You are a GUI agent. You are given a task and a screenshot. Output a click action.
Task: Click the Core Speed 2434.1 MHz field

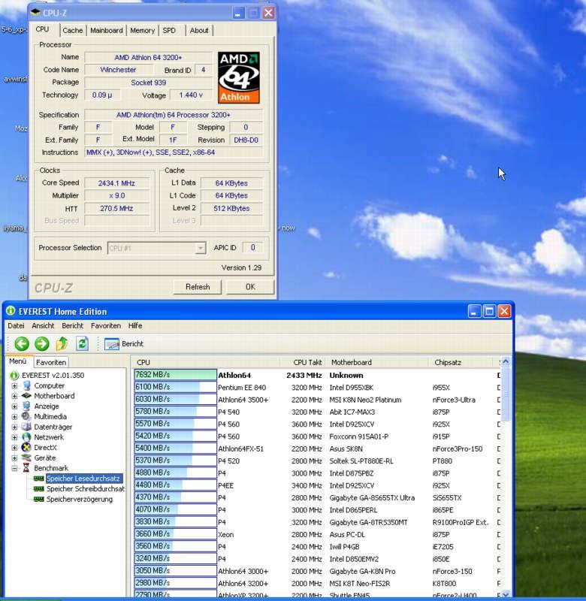pos(116,183)
